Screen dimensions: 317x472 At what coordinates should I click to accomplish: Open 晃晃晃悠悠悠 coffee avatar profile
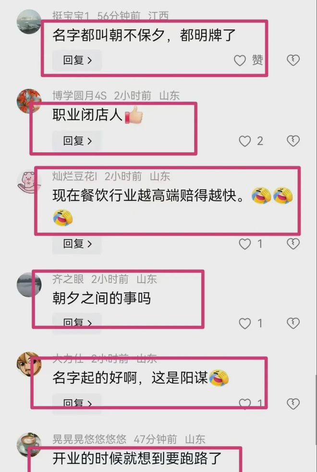(x=29, y=445)
